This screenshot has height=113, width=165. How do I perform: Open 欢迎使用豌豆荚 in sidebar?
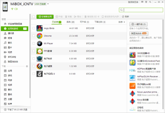15,24
